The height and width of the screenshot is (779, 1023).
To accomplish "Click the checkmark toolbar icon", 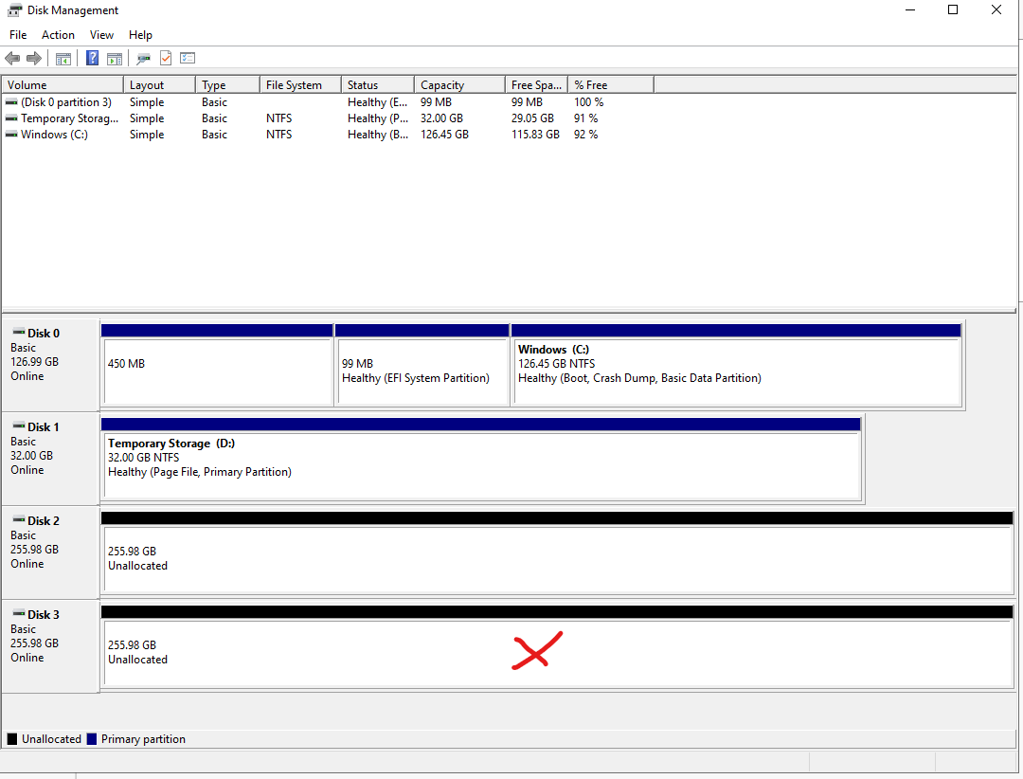I will coord(165,58).
